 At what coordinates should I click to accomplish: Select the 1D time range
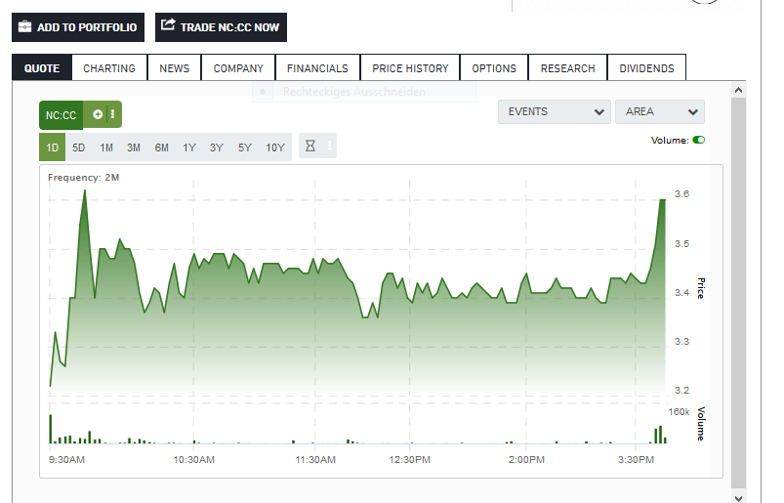[x=52, y=147]
